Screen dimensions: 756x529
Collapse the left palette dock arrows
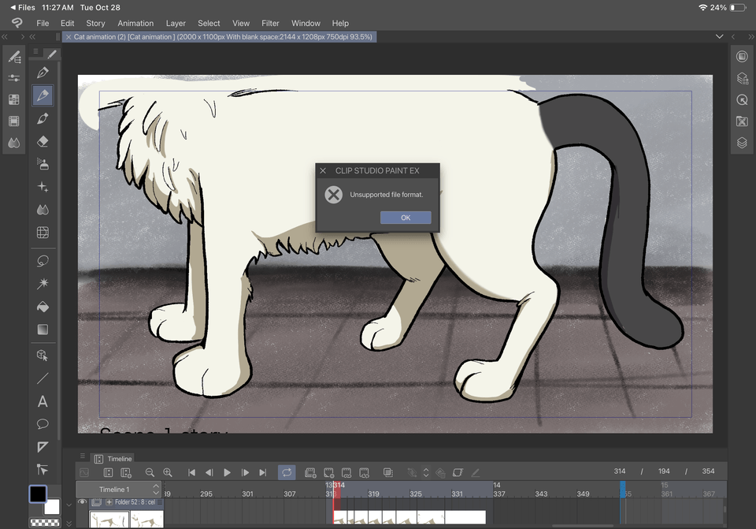[x=5, y=37]
